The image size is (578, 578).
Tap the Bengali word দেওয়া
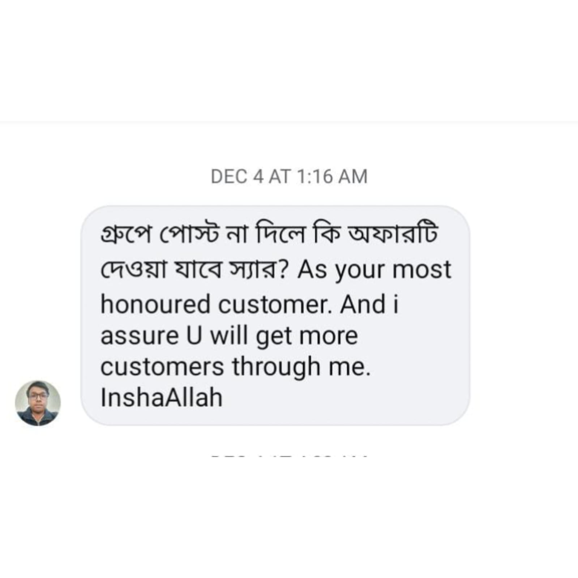[133, 270]
